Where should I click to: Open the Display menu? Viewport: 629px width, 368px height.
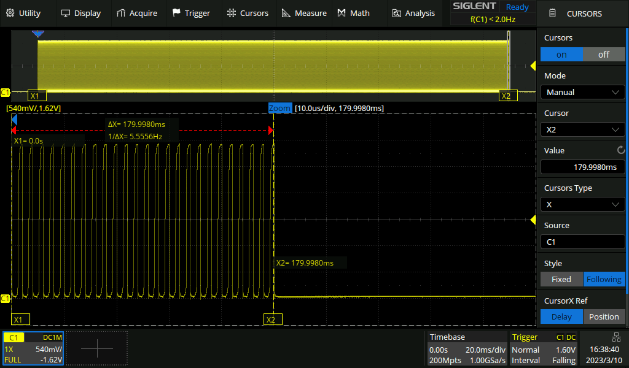(80, 13)
